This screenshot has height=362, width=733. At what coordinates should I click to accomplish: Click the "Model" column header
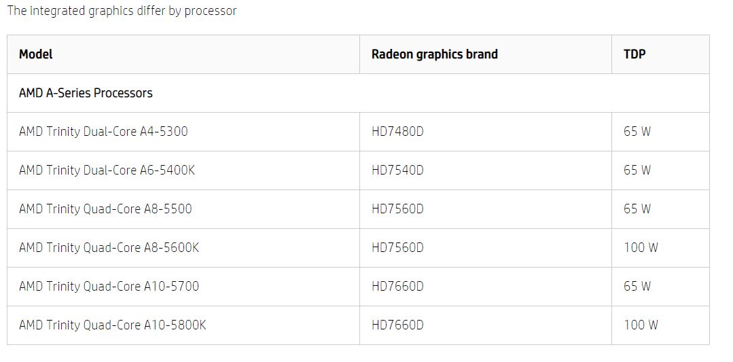(36, 54)
